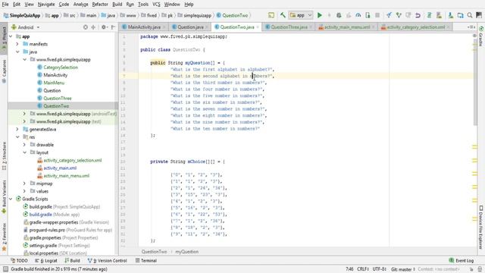Click the profiler gauge icon in toolbar
Viewport: 485px width, 273px height.
click(x=358, y=15)
